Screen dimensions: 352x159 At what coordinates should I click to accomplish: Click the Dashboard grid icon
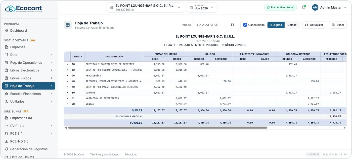click(x=6, y=31)
